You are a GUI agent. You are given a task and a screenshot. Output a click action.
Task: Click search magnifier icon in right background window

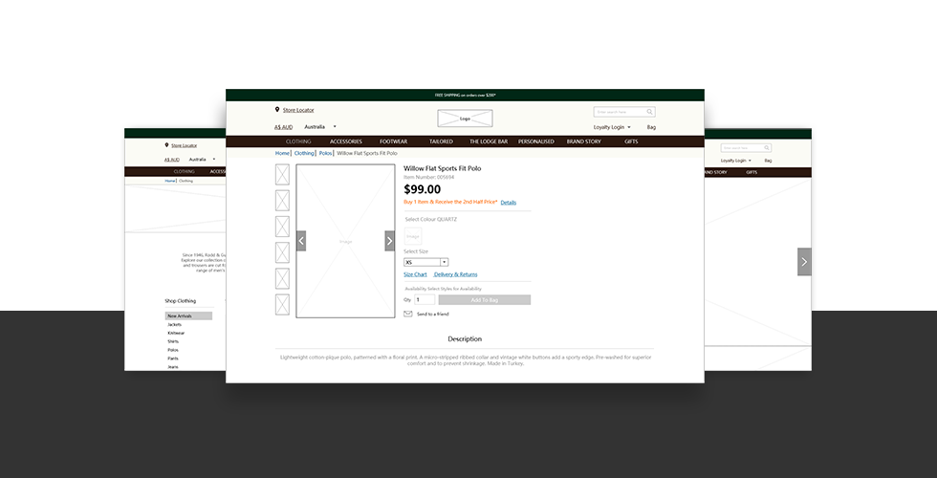(x=767, y=147)
